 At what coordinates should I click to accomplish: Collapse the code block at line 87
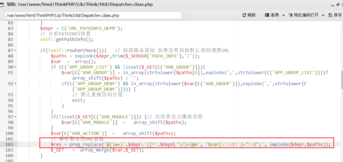15,51
